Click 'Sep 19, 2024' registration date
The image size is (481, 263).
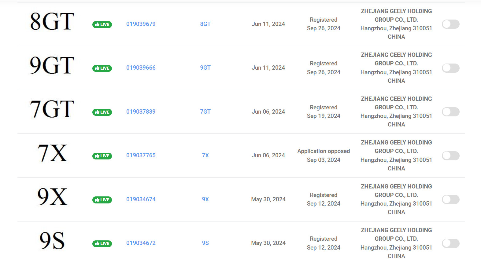324,116
